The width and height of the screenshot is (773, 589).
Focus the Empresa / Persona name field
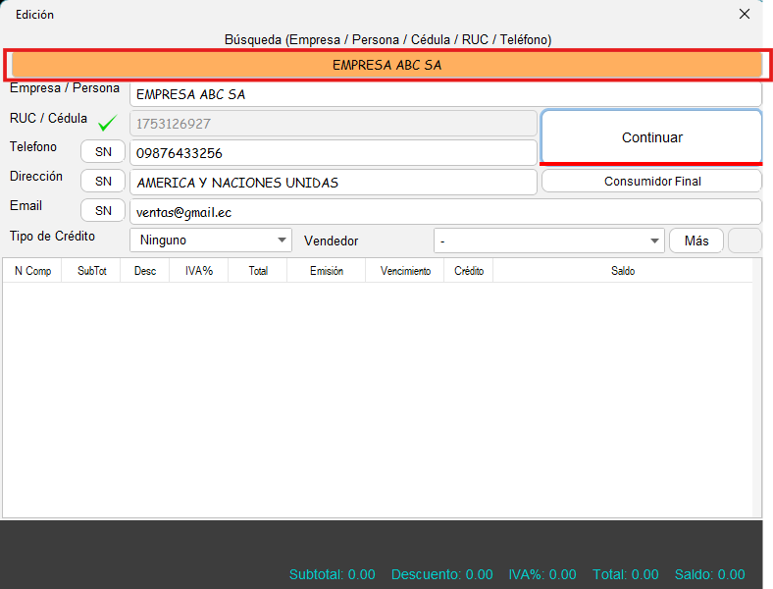(x=444, y=94)
